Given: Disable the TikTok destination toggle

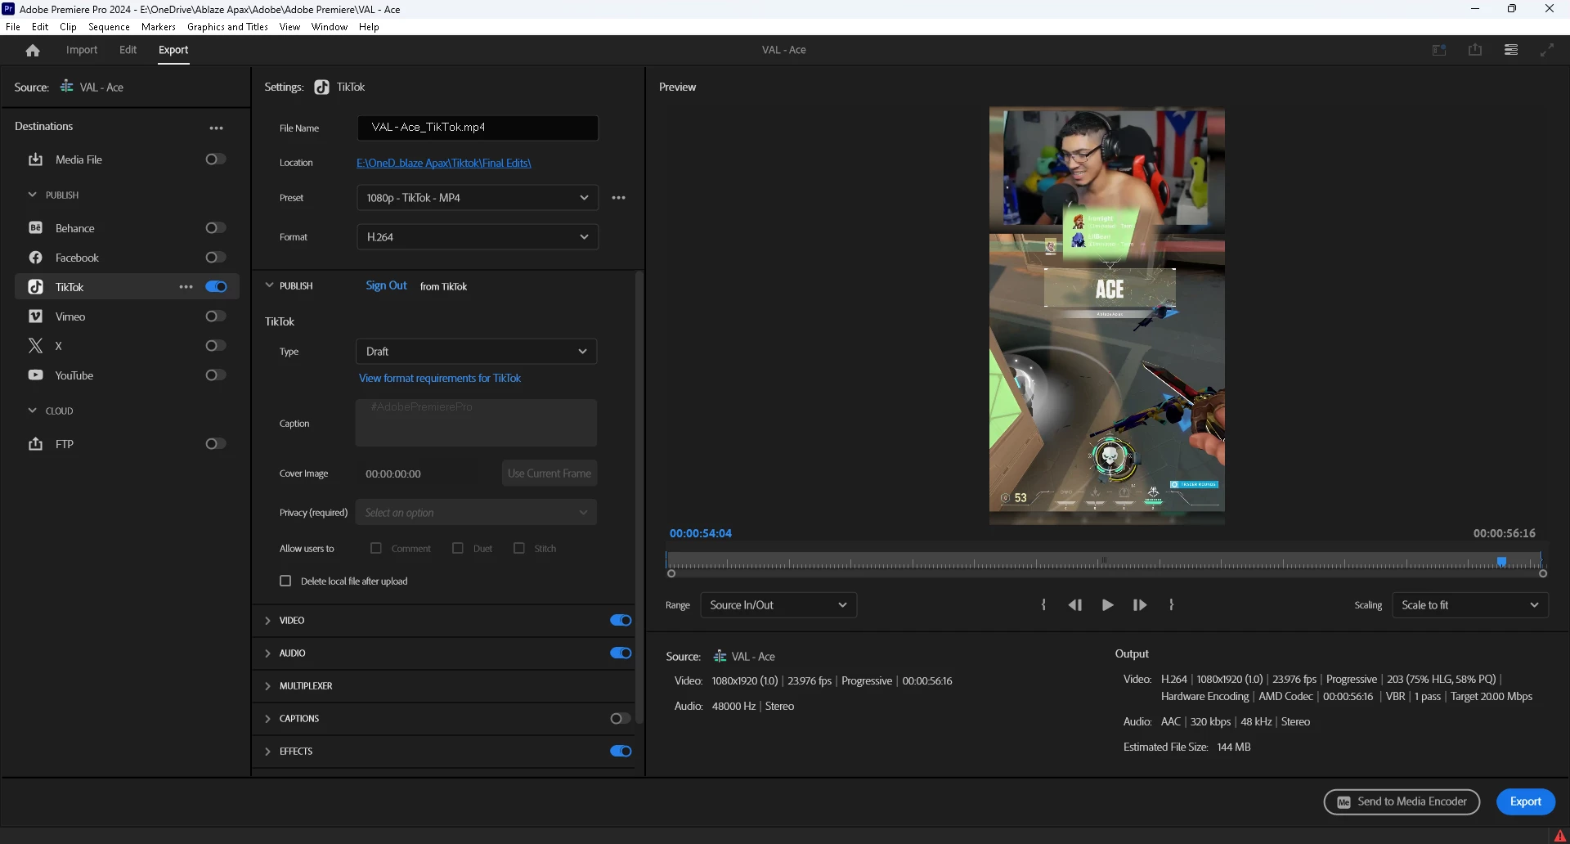Looking at the screenshot, I should point(216,287).
